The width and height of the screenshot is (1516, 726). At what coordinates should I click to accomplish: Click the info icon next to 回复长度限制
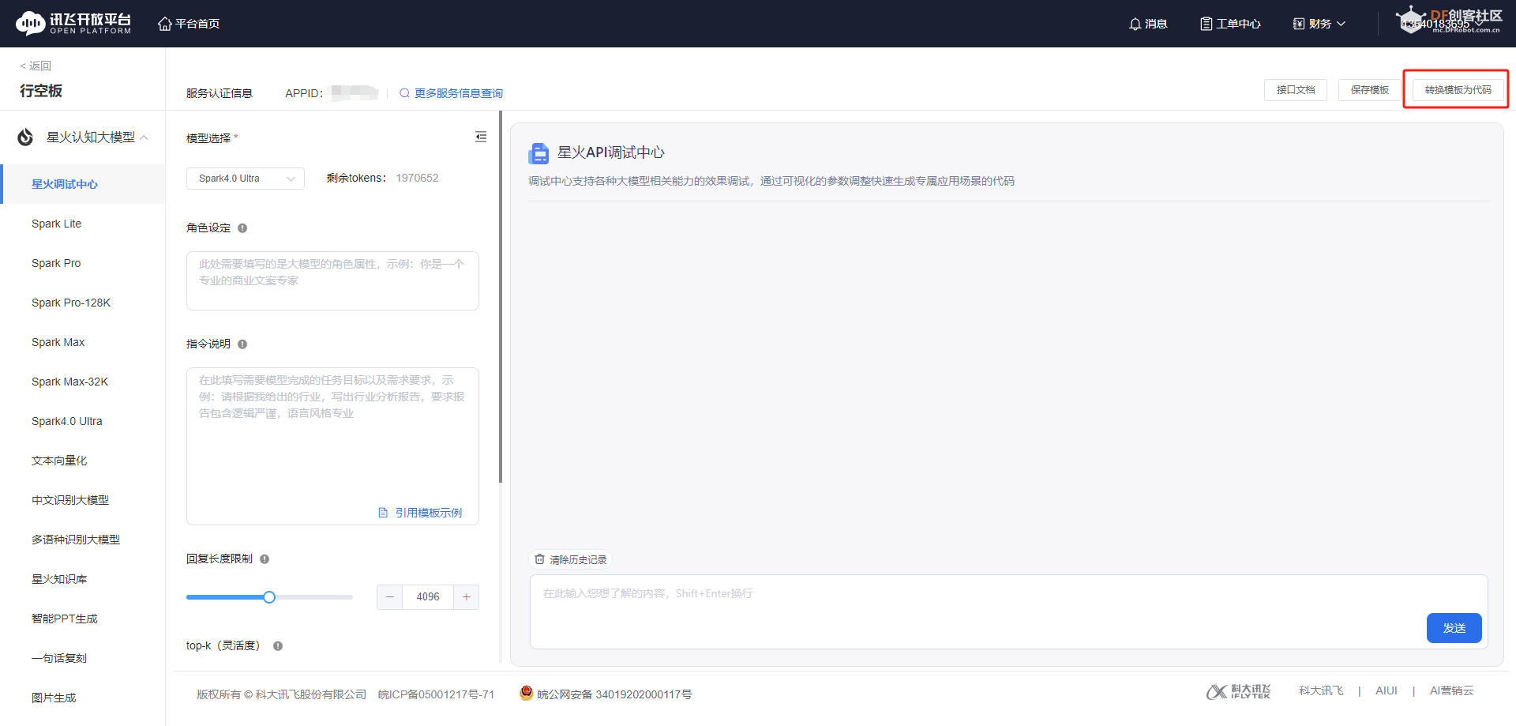pos(265,559)
